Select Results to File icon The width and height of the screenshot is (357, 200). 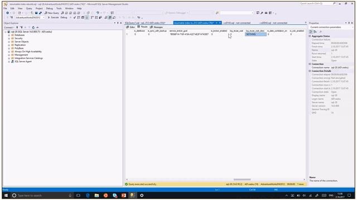coord(114,17)
